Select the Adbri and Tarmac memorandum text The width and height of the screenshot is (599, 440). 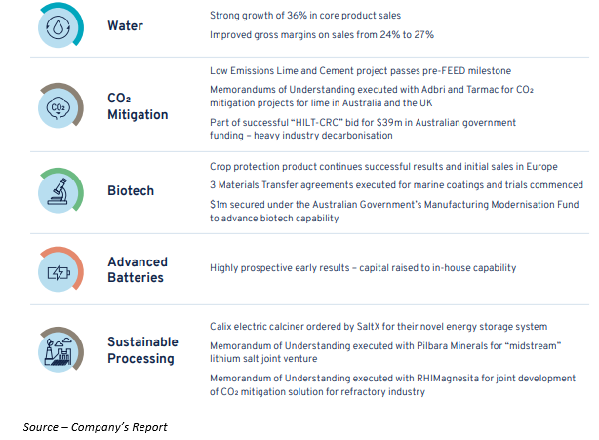click(x=385, y=96)
